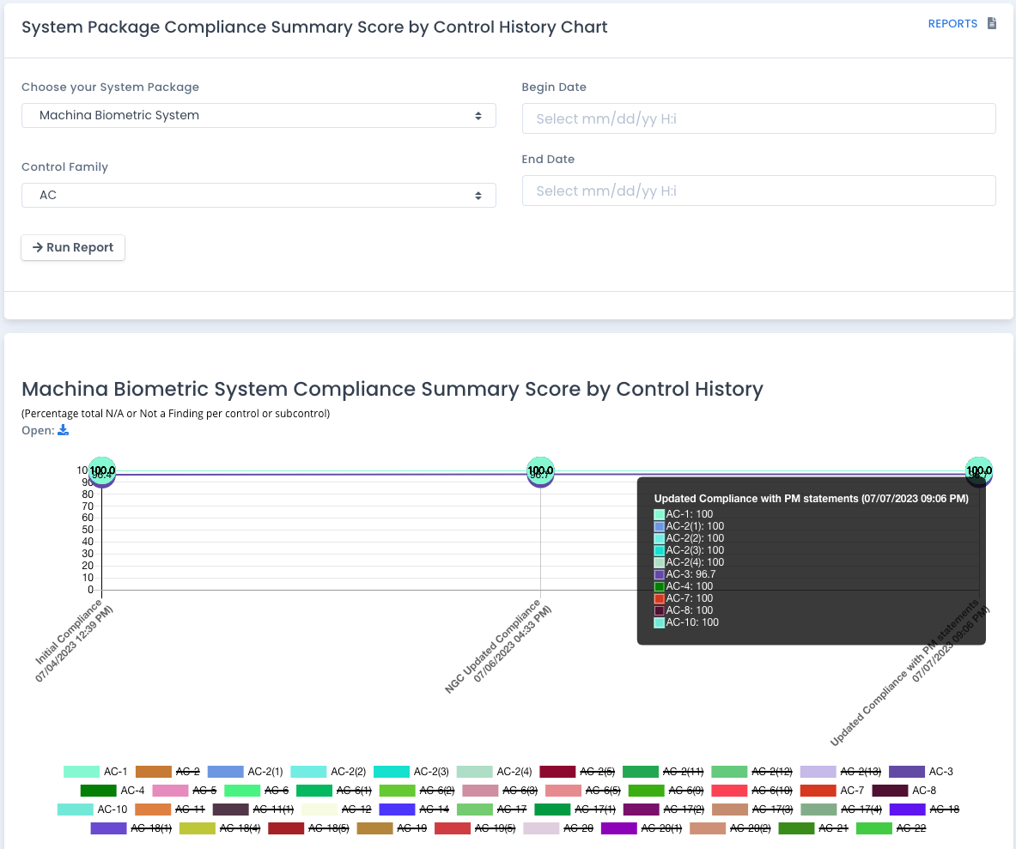Screen dimensions: 1016x849
Task: Click AC-18(1) legend label
Action: (151, 828)
